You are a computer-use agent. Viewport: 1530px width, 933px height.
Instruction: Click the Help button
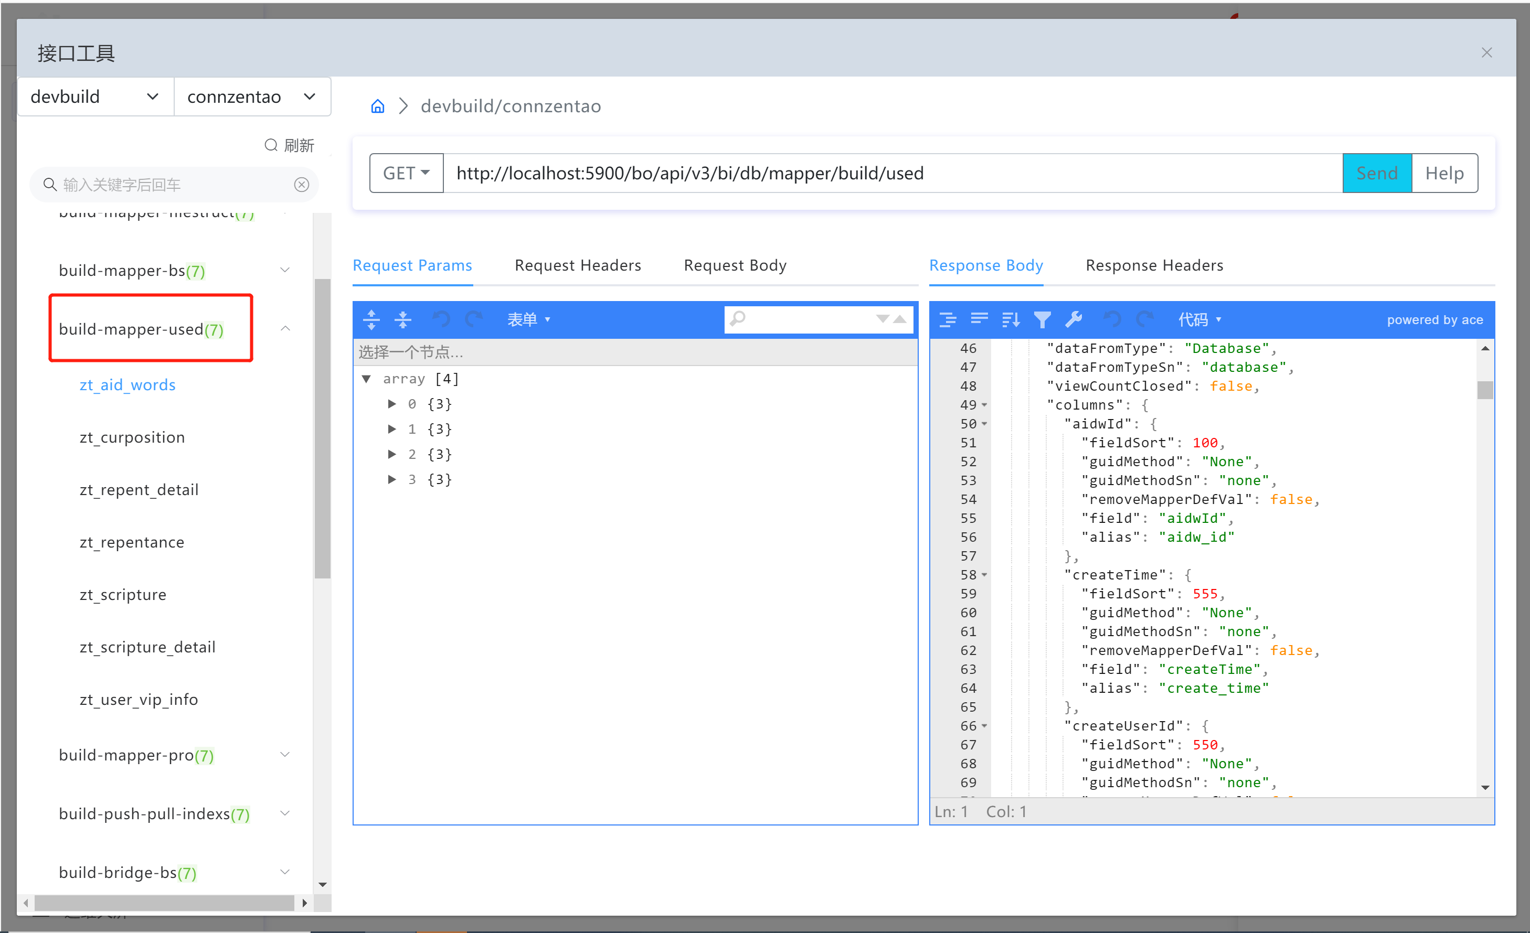coord(1444,173)
